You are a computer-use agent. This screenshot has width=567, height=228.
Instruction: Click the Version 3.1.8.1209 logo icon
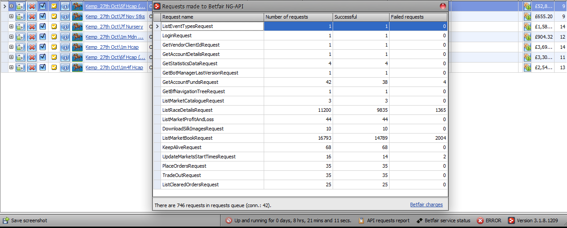point(511,220)
